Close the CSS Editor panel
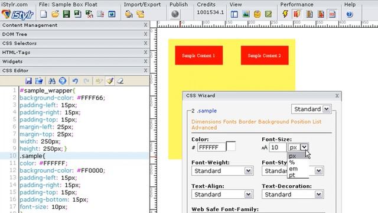378x213 pixels. [x=145, y=70]
